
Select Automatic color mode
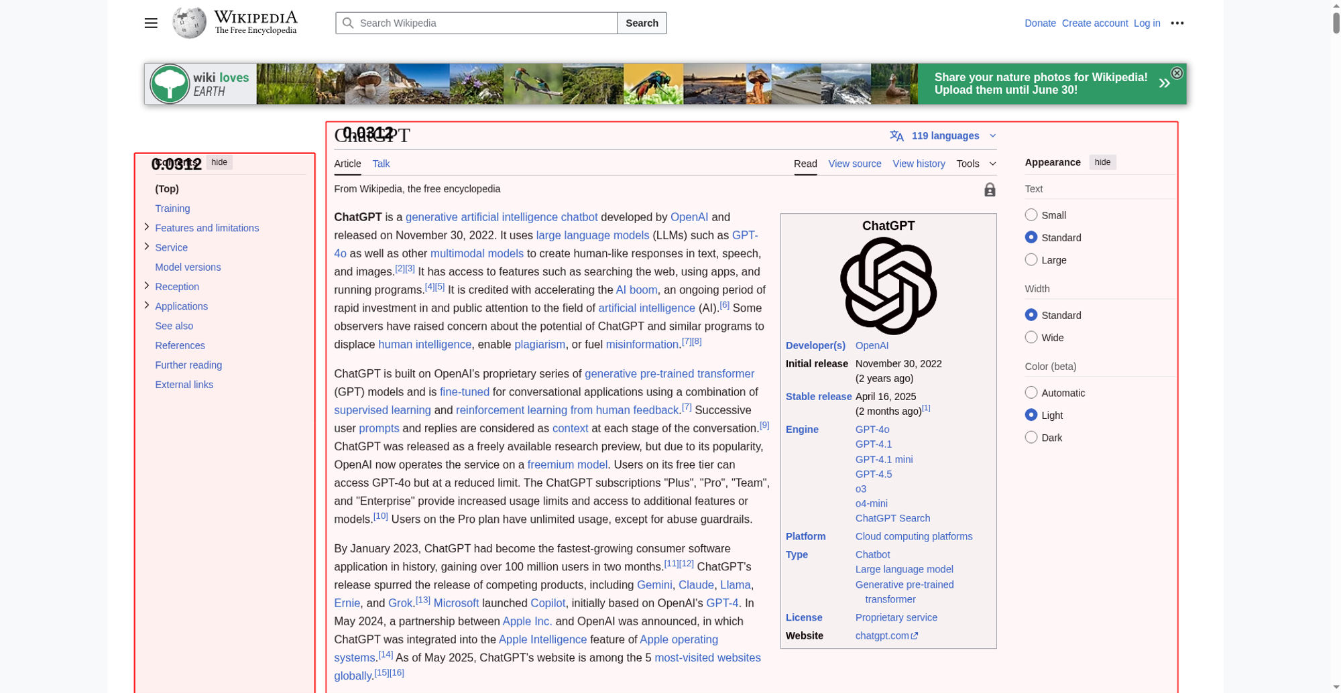coord(1031,393)
